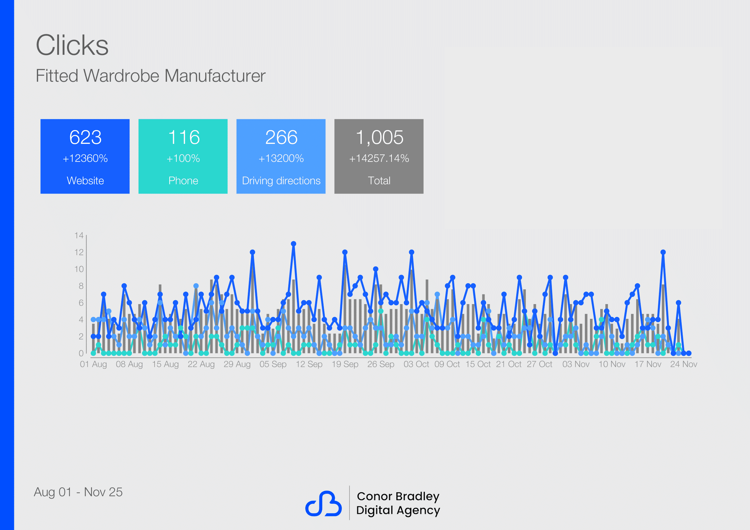Click the '10' y-axis label
The image size is (750, 530).
(79, 269)
